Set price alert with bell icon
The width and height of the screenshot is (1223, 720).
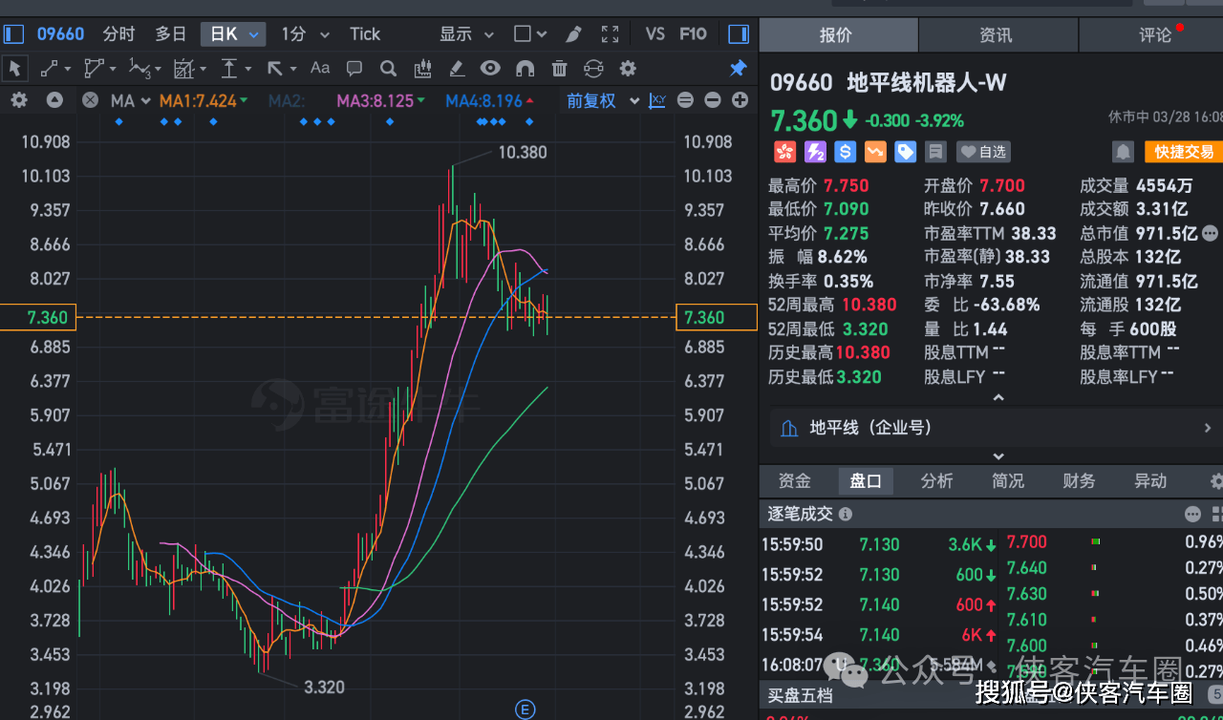(1124, 152)
